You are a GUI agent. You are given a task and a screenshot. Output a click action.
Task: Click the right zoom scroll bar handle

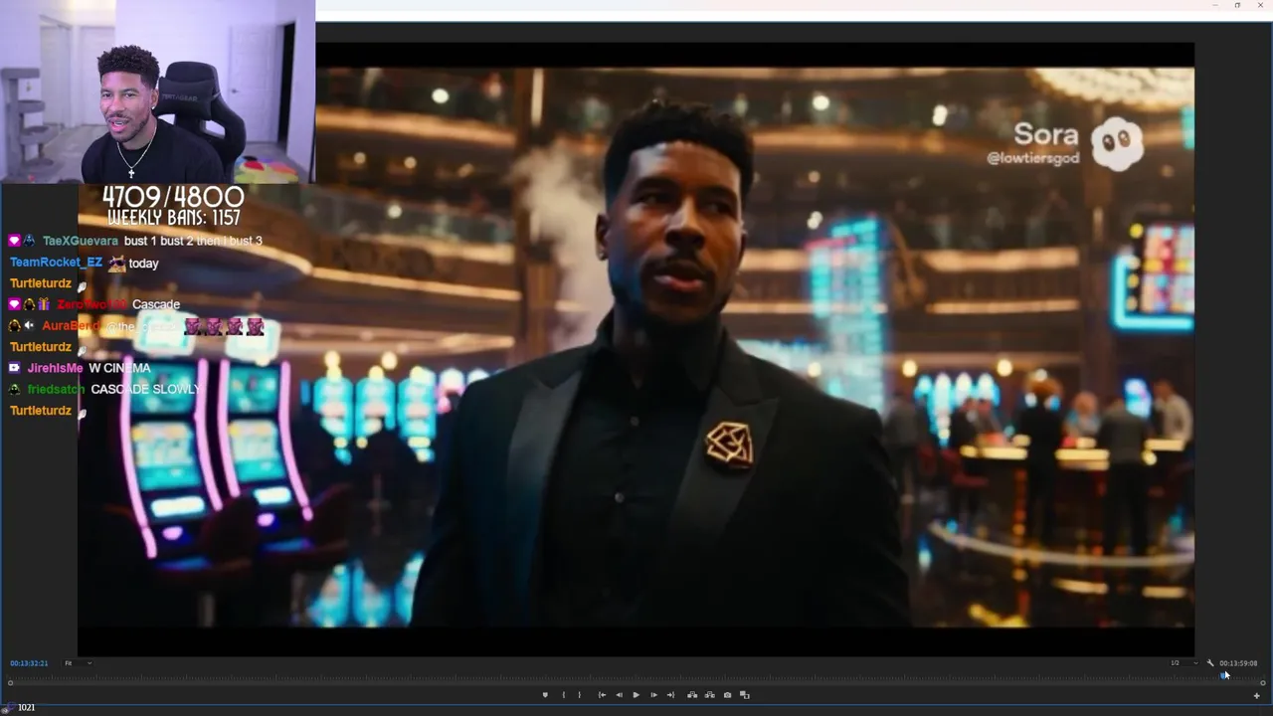(1262, 682)
